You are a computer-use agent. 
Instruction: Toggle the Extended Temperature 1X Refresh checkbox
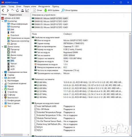35,115
